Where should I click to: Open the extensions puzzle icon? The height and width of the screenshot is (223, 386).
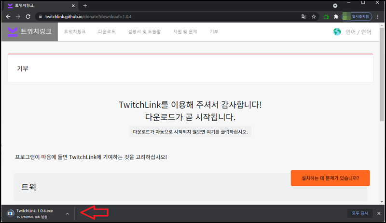[336, 16]
